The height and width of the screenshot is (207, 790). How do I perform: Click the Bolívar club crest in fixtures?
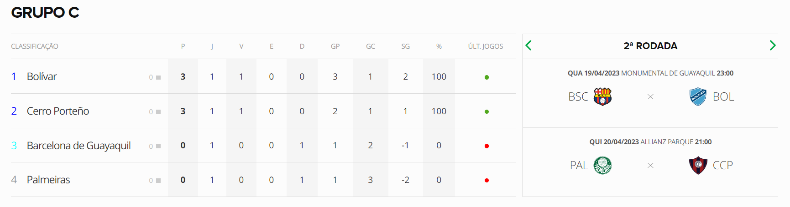pyautogui.click(x=698, y=96)
